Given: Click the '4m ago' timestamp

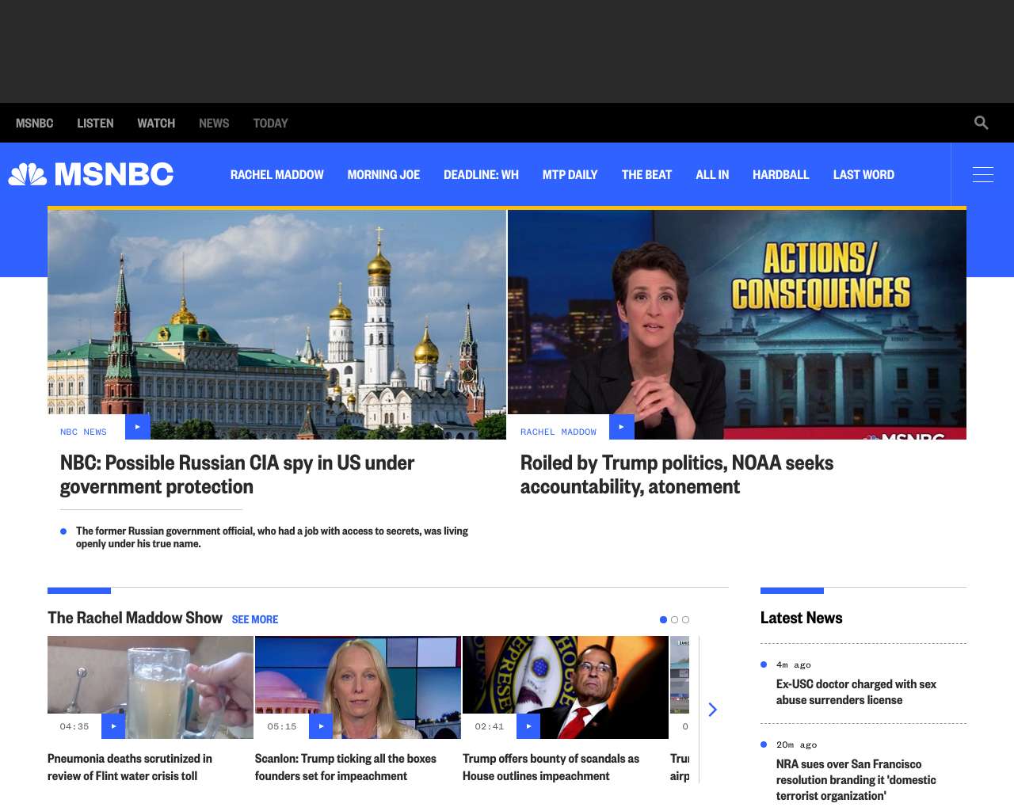Looking at the screenshot, I should tap(794, 664).
